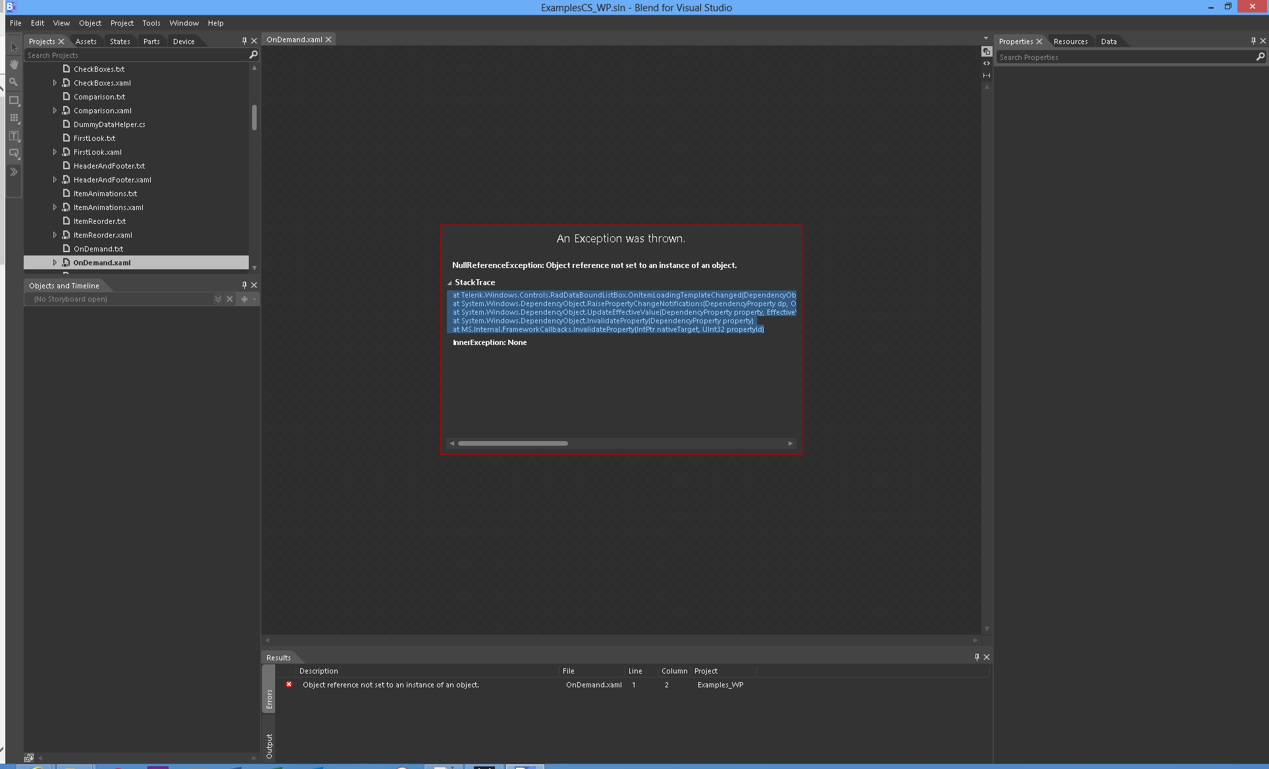Viewport: 1269px width, 769px height.
Task: Select the Rectangle shape tool
Action: coord(14,101)
